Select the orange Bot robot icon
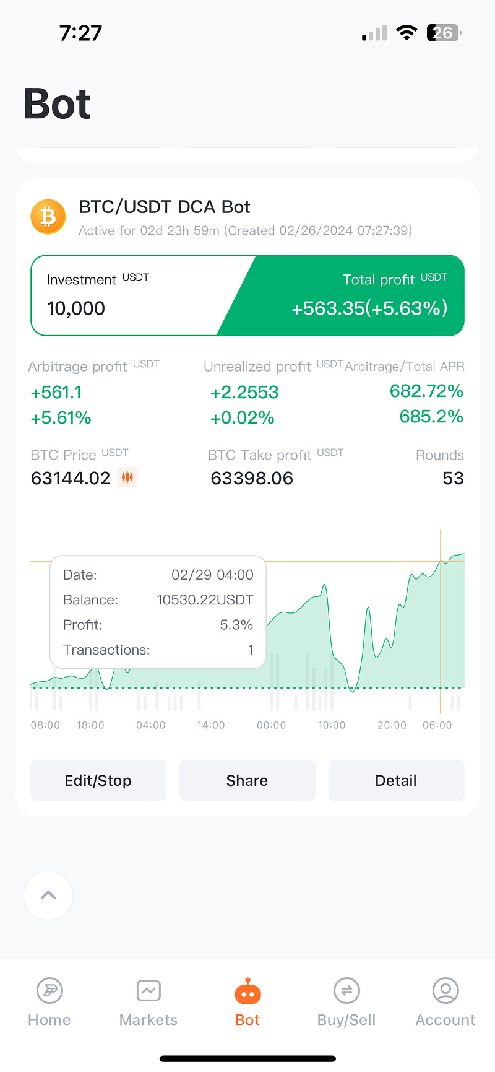 (x=247, y=991)
